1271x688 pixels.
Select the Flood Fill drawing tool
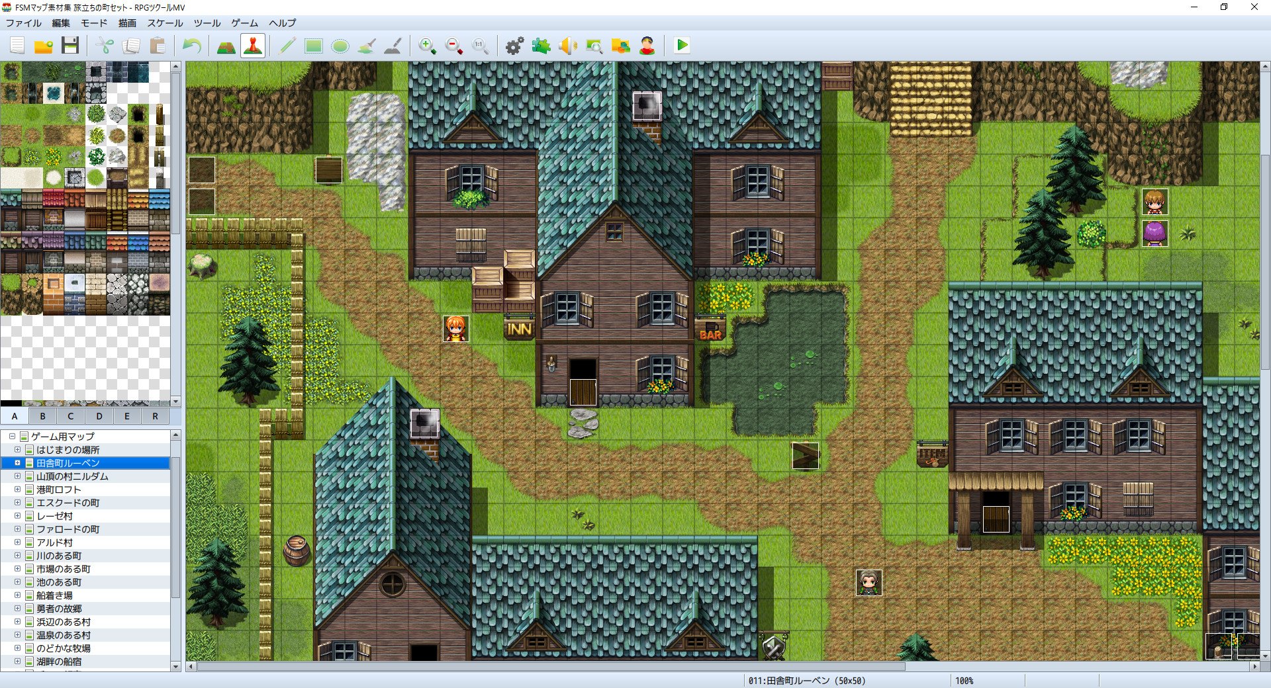click(x=366, y=46)
